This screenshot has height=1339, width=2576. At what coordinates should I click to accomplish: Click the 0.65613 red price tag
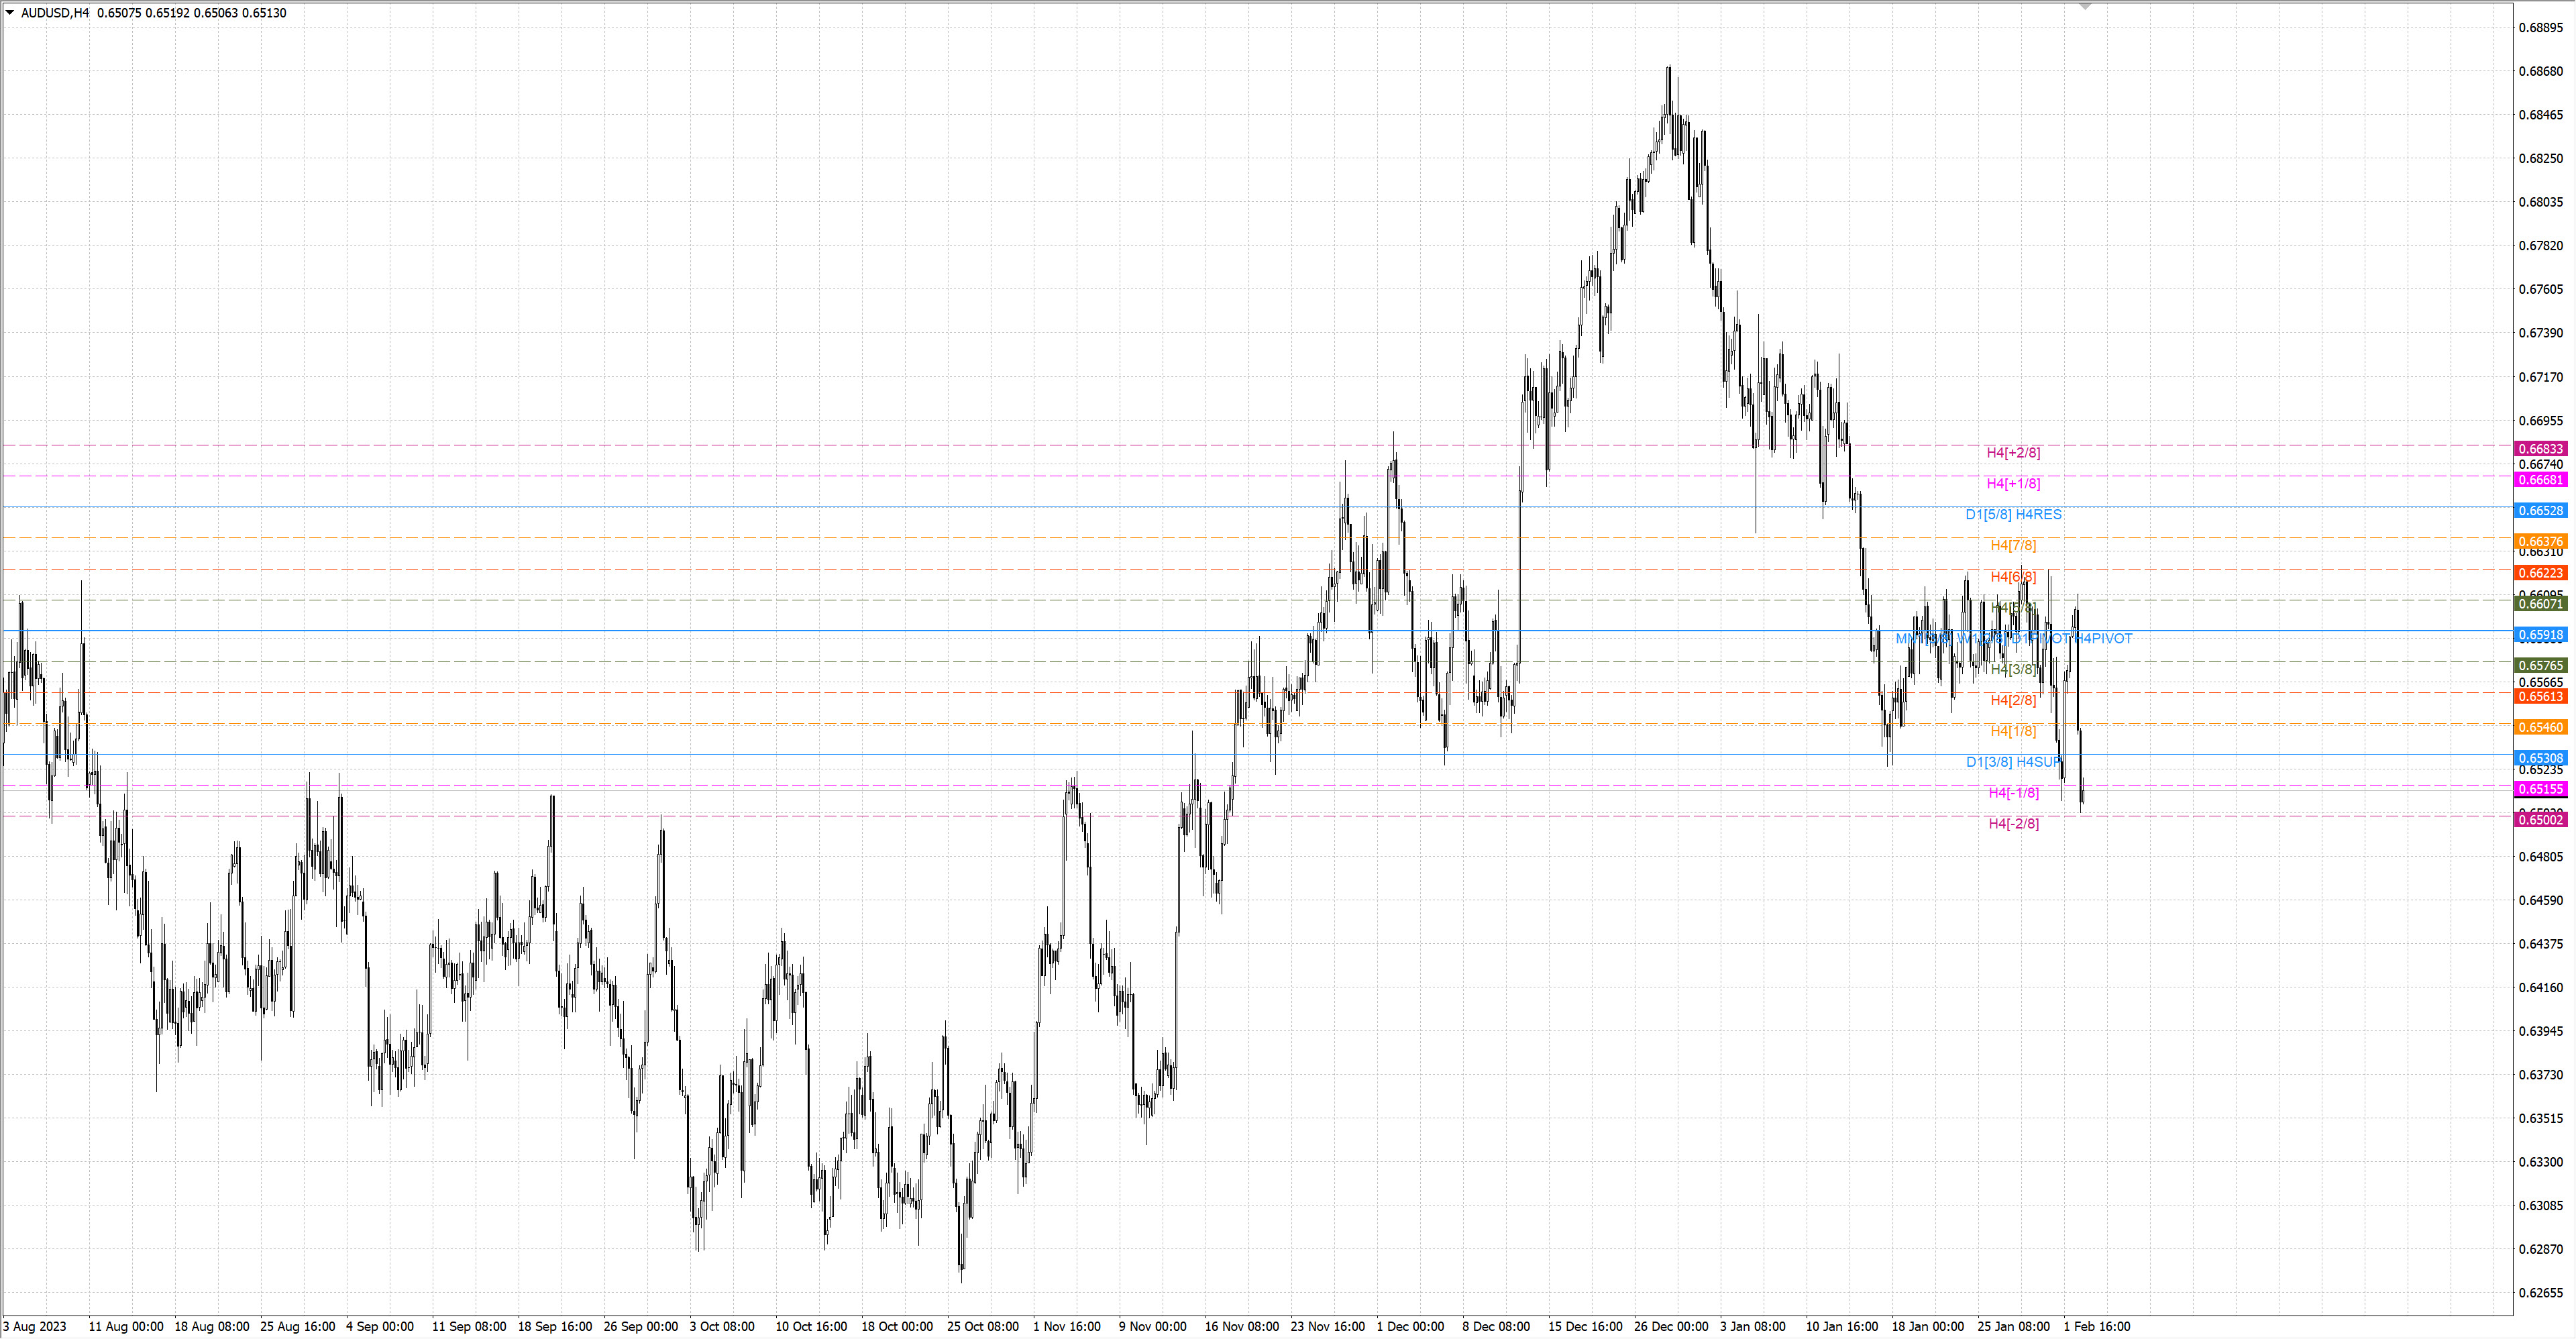2540,697
